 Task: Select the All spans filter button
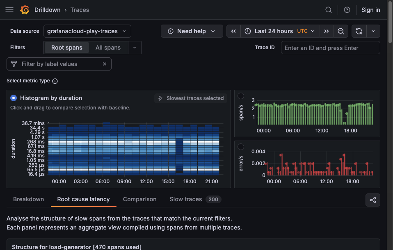[x=108, y=48]
